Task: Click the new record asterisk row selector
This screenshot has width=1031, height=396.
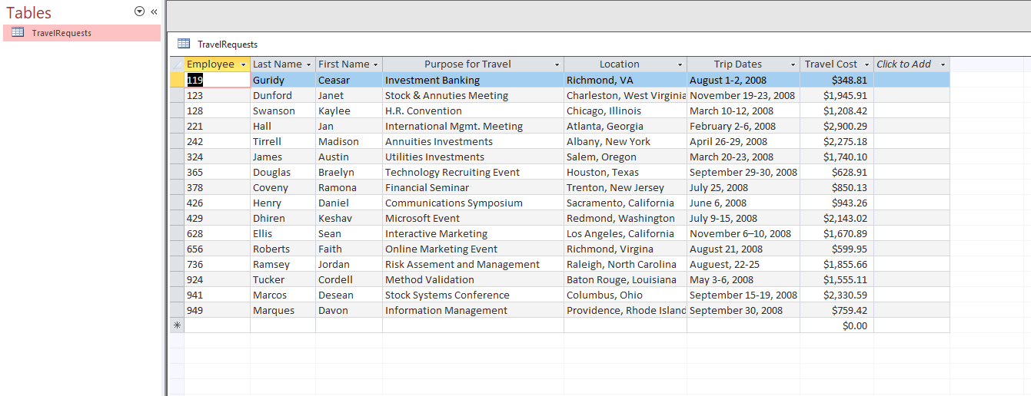Action: [x=177, y=325]
